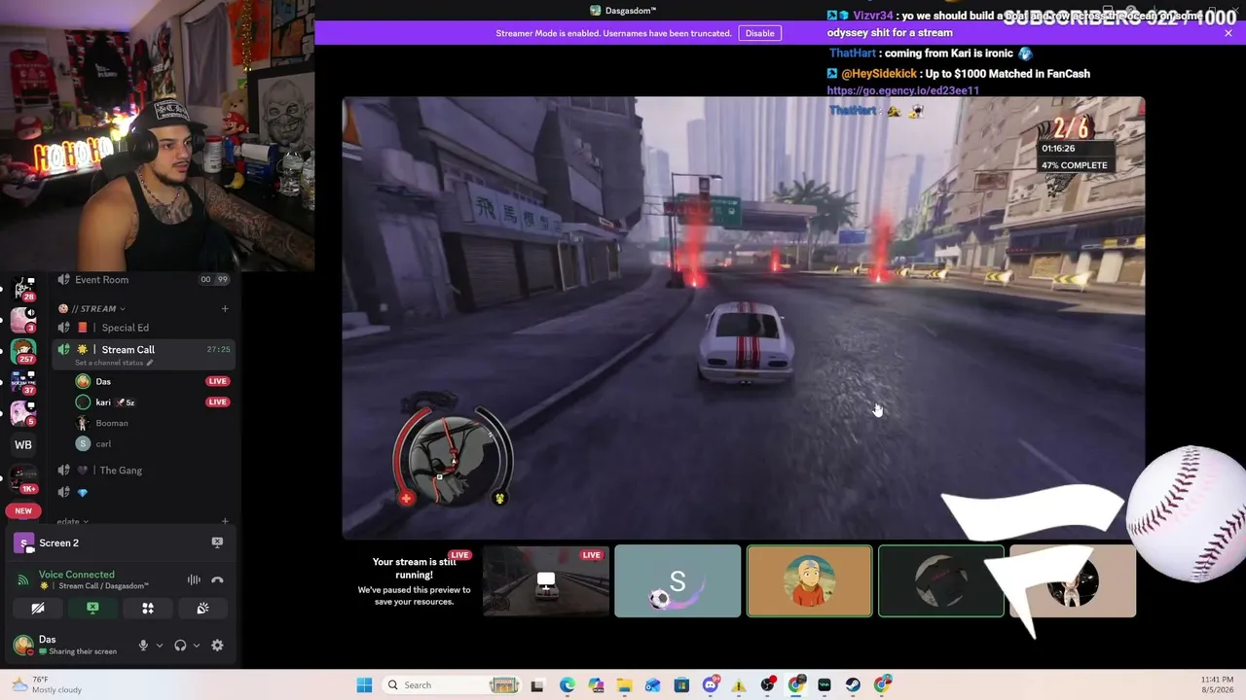Stop streaming Screen 2 icon
The height and width of the screenshot is (700, 1246).
(217, 542)
